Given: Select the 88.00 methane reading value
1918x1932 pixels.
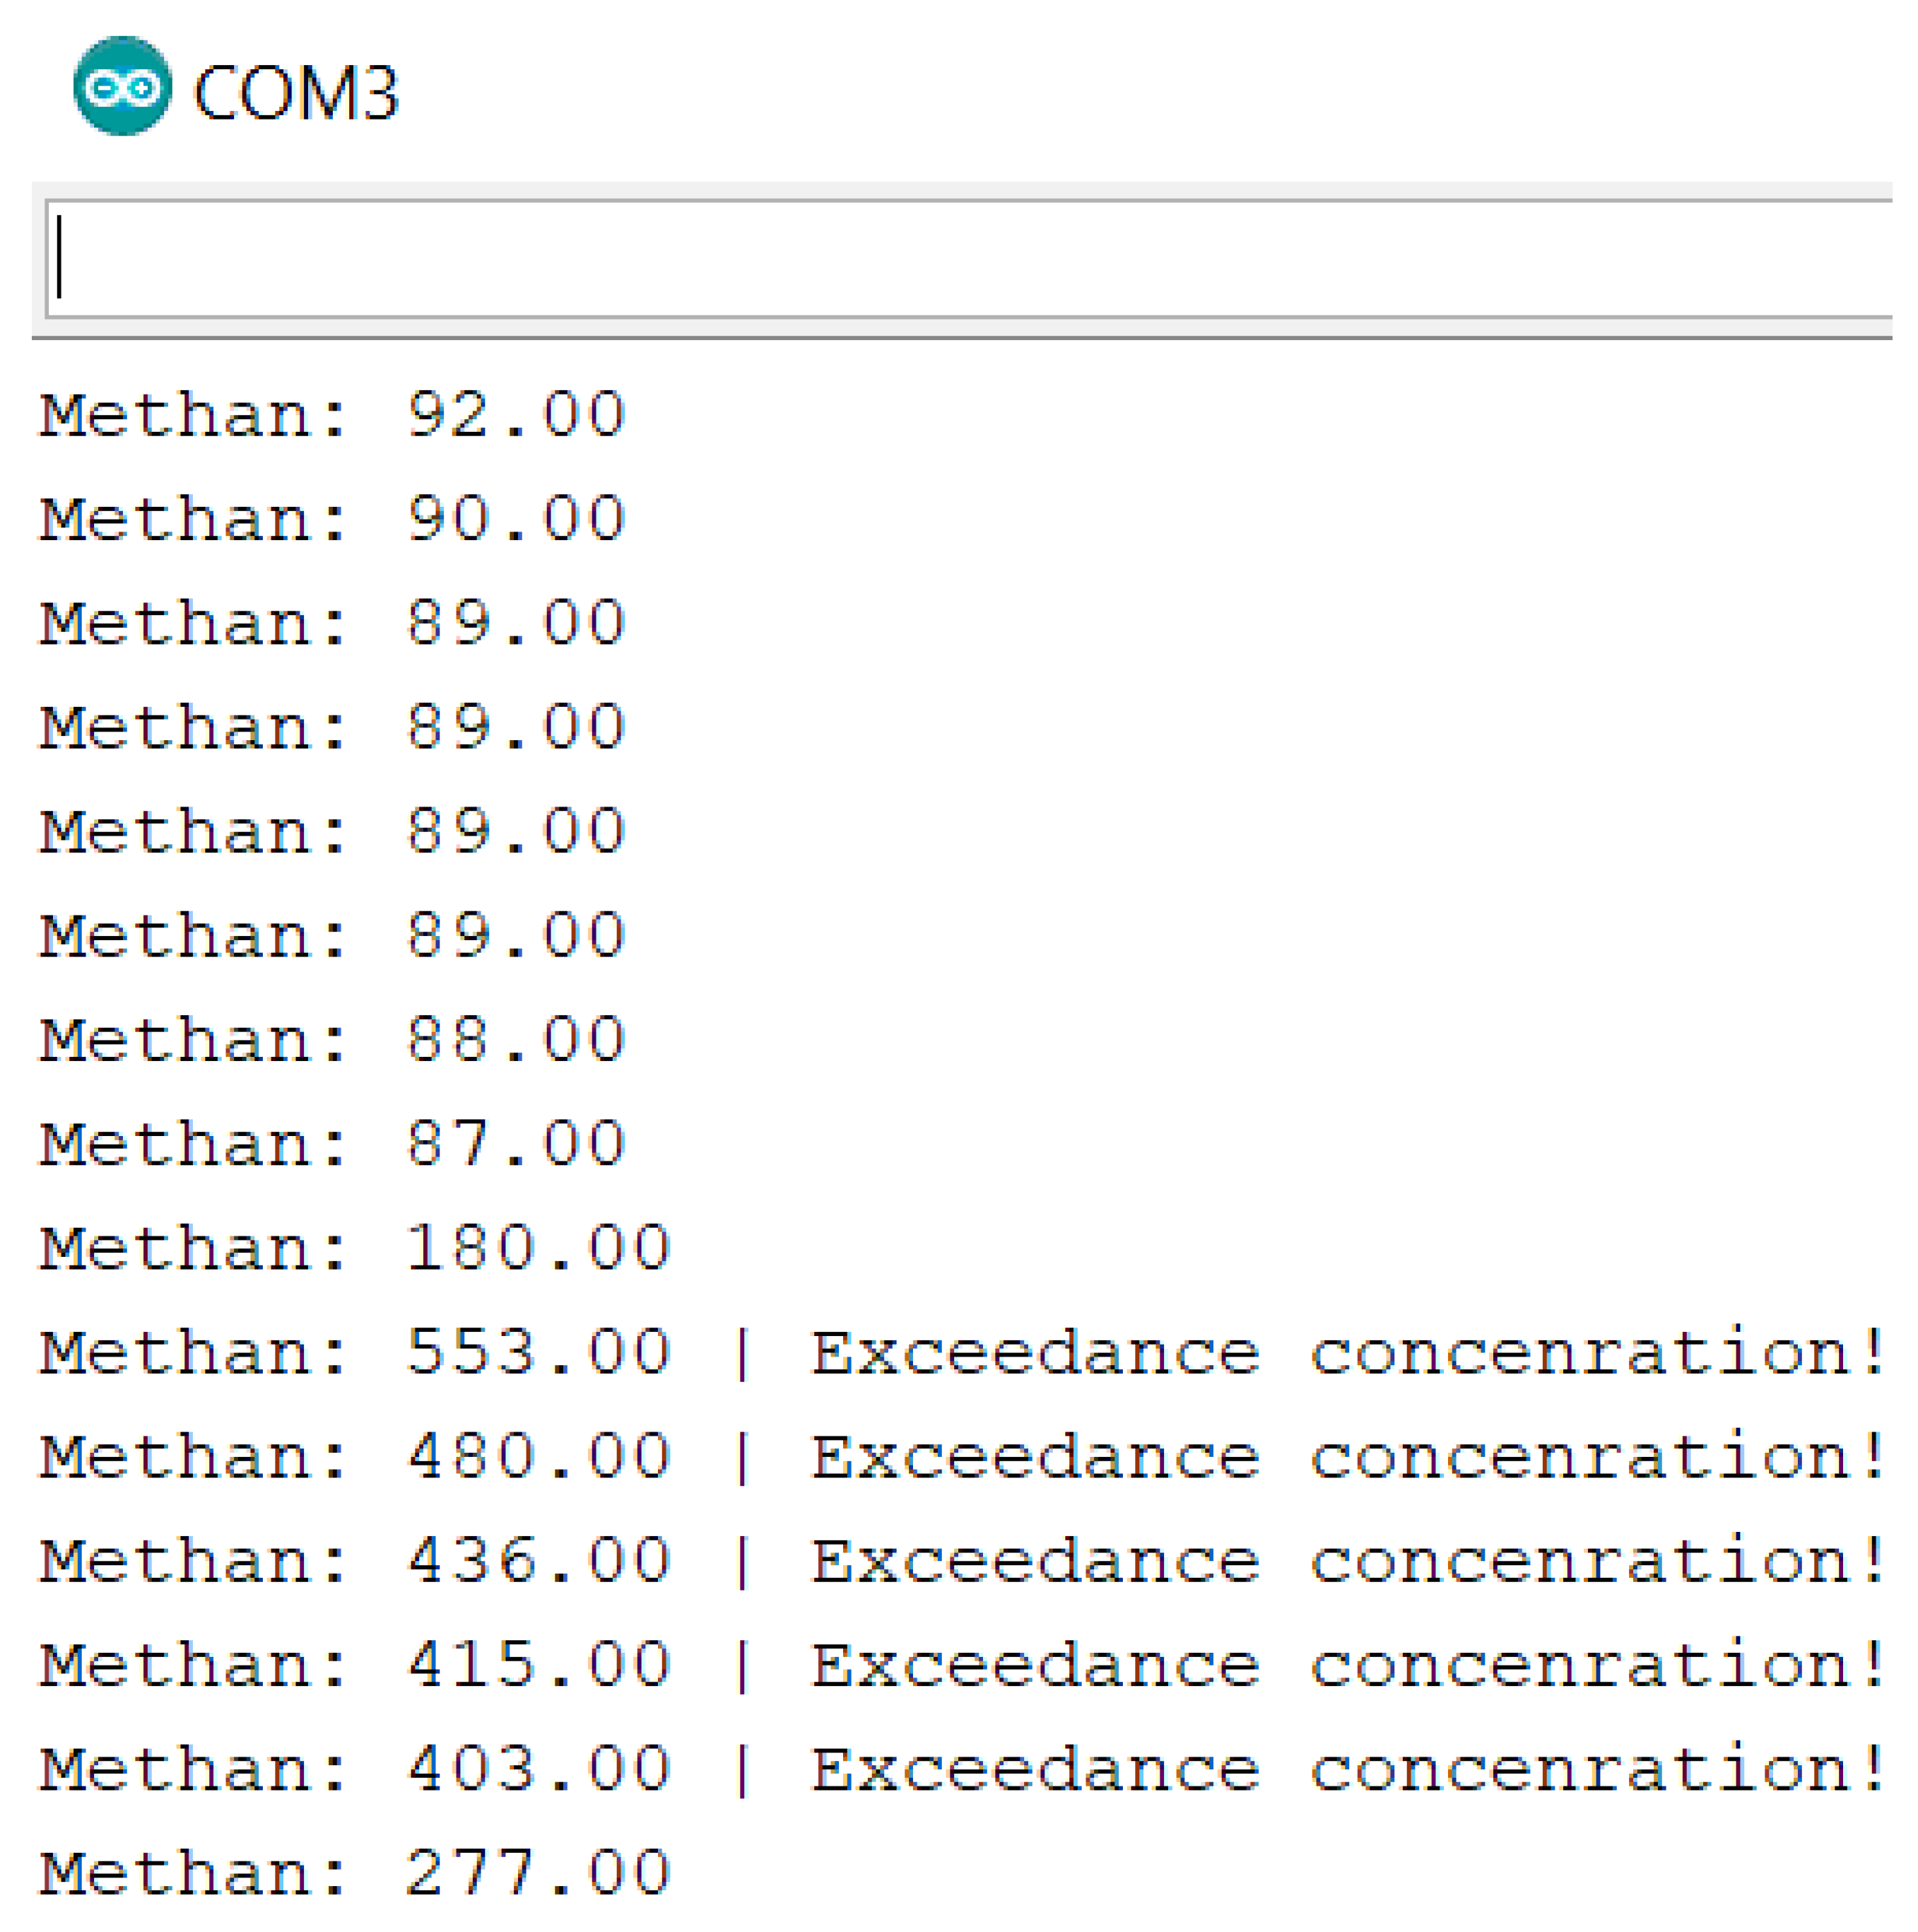Looking at the screenshot, I should click(516, 1038).
